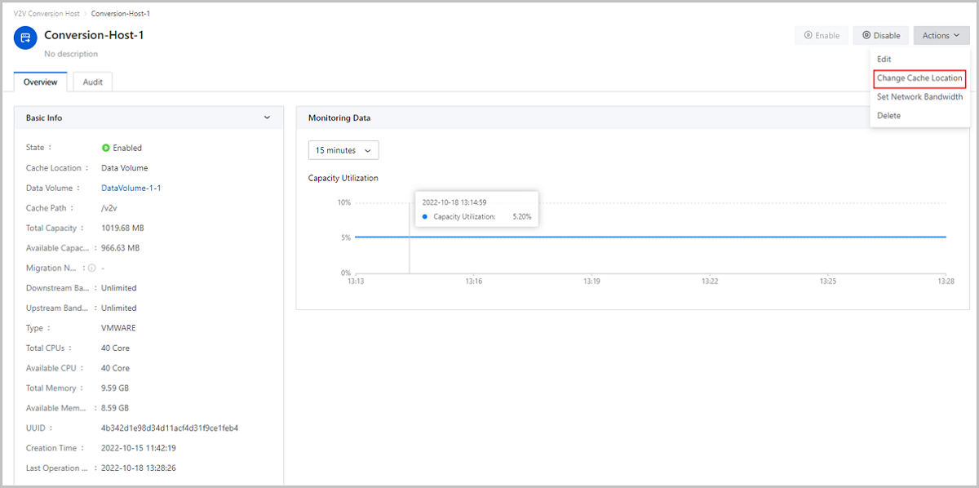Click the Conversion Host blue icon
This screenshot has height=488, width=979.
click(25, 38)
